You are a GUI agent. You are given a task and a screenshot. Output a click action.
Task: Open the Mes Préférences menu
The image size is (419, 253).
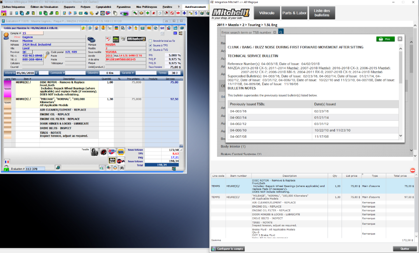click(x=147, y=7)
